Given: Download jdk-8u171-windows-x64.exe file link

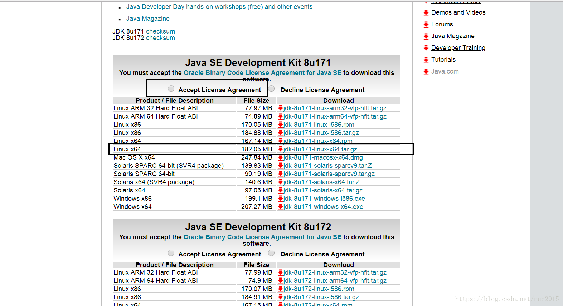Looking at the screenshot, I should 323,207.
